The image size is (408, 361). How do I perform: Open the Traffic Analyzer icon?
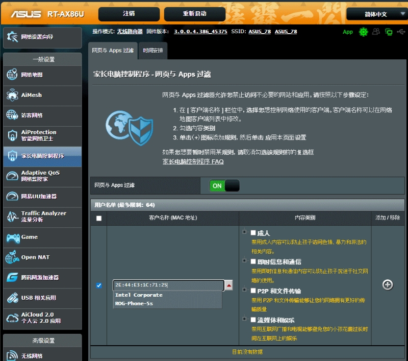pos(12,216)
